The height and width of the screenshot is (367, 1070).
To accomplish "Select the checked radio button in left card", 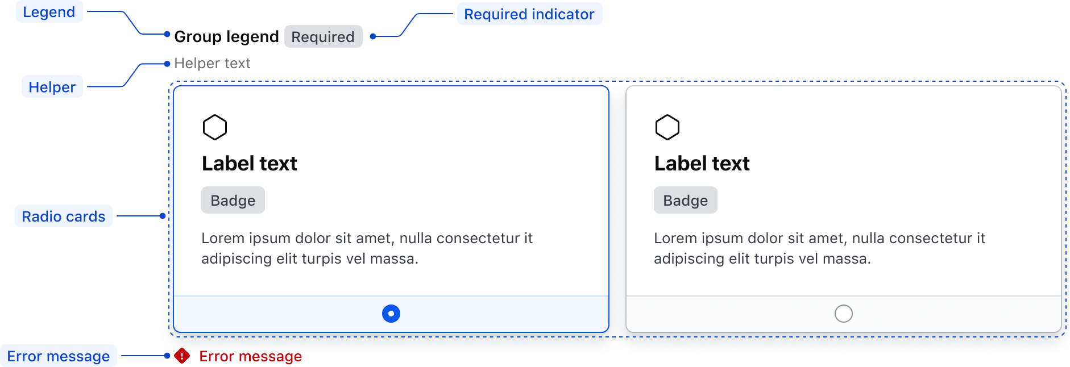I will coord(391,314).
